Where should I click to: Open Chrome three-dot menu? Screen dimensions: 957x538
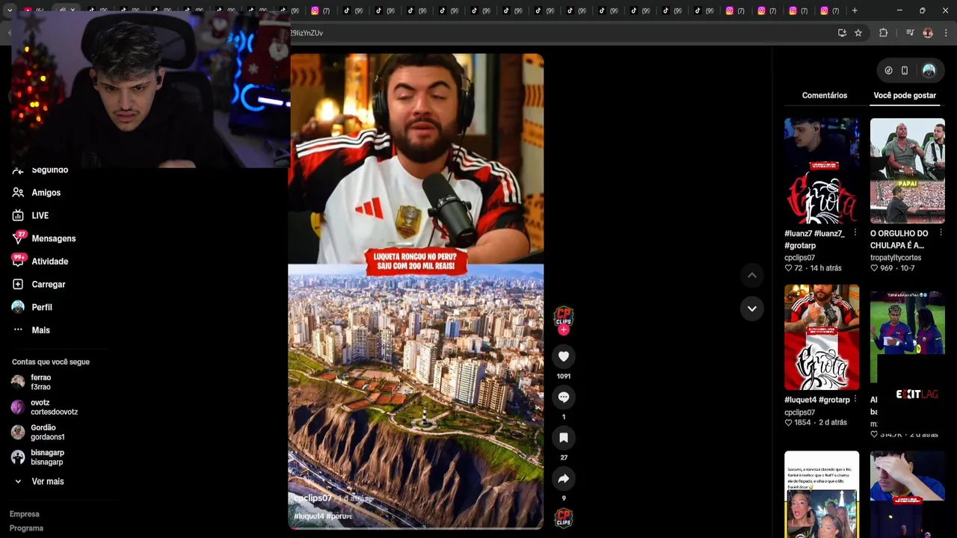(947, 33)
